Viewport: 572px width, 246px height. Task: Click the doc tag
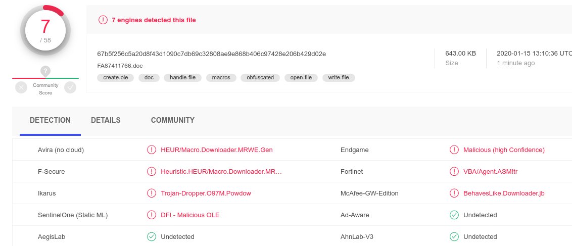point(149,78)
